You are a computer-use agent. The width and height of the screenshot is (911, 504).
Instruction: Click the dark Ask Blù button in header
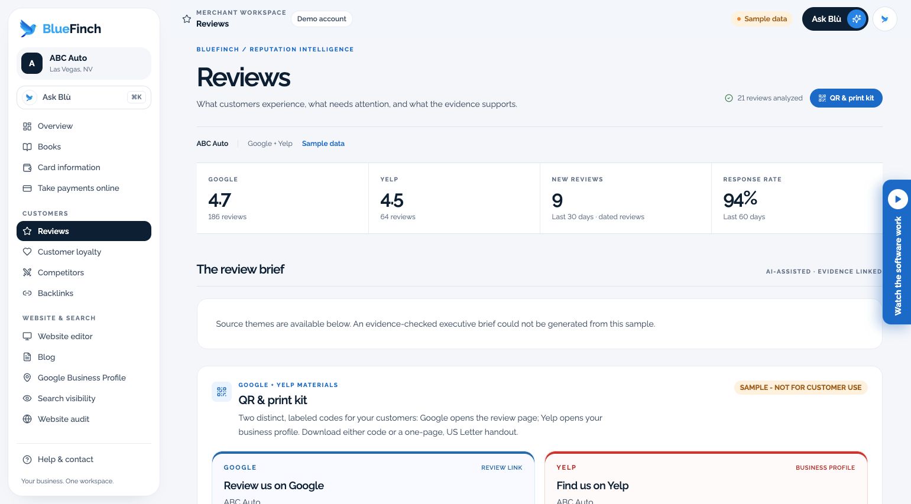(835, 19)
